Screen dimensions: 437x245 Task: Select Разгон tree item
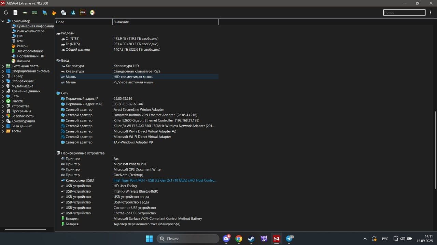(22, 46)
